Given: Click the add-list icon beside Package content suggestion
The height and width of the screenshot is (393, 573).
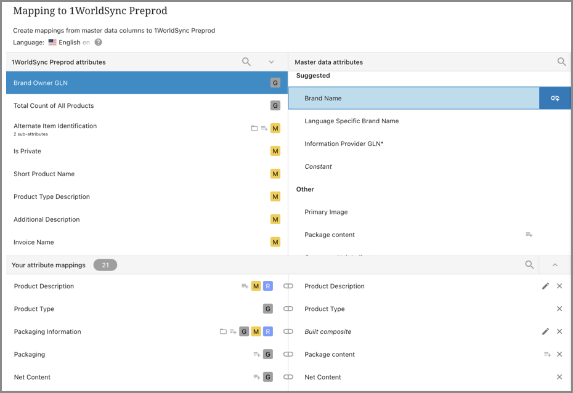Looking at the screenshot, I should (529, 235).
